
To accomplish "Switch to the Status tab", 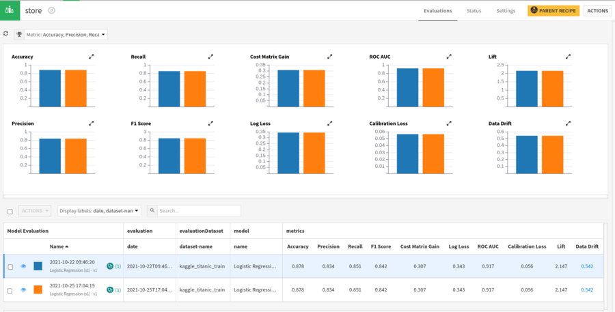I will pos(474,11).
